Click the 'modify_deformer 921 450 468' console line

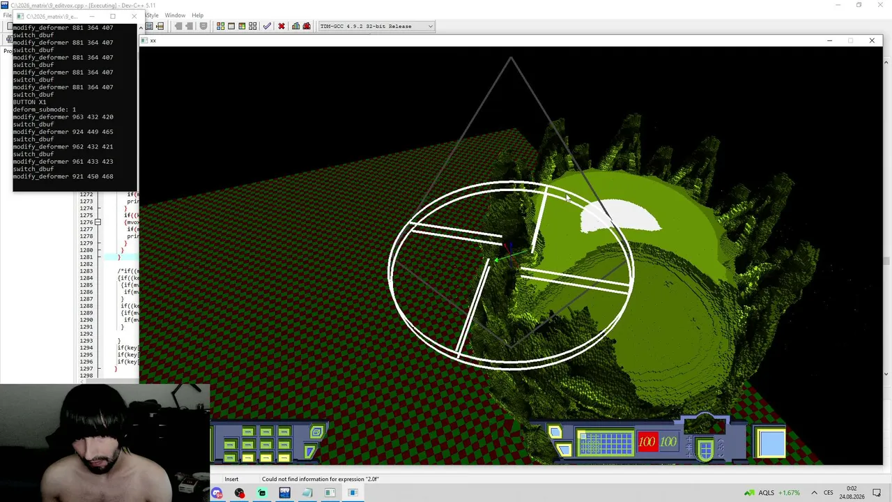coord(63,176)
